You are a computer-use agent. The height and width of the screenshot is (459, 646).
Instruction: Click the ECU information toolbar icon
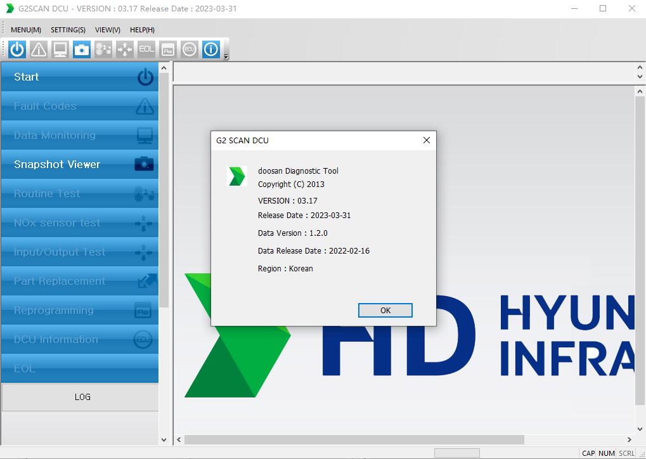189,49
